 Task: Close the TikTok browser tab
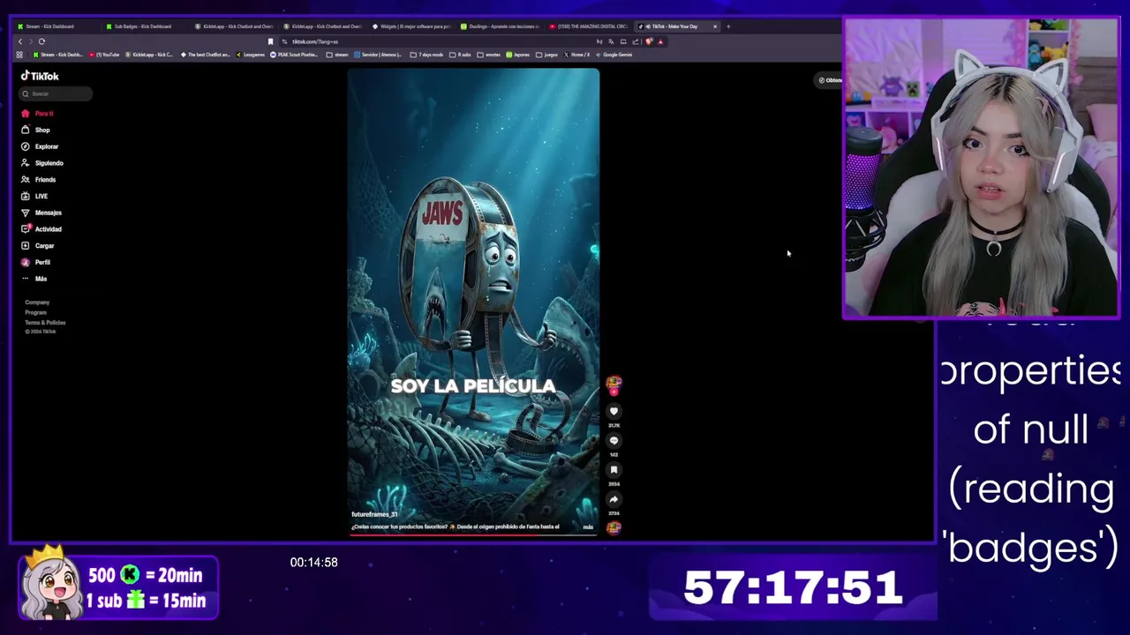point(715,26)
